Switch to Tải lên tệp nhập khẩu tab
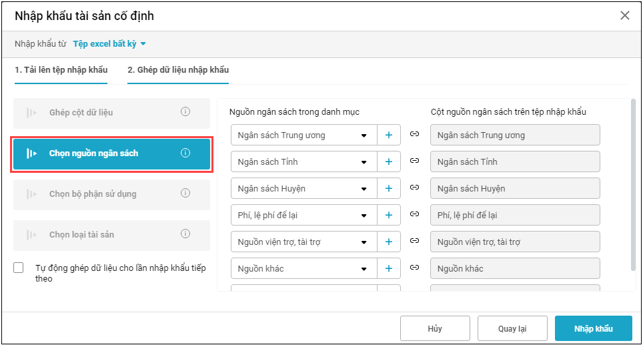 [x=61, y=70]
